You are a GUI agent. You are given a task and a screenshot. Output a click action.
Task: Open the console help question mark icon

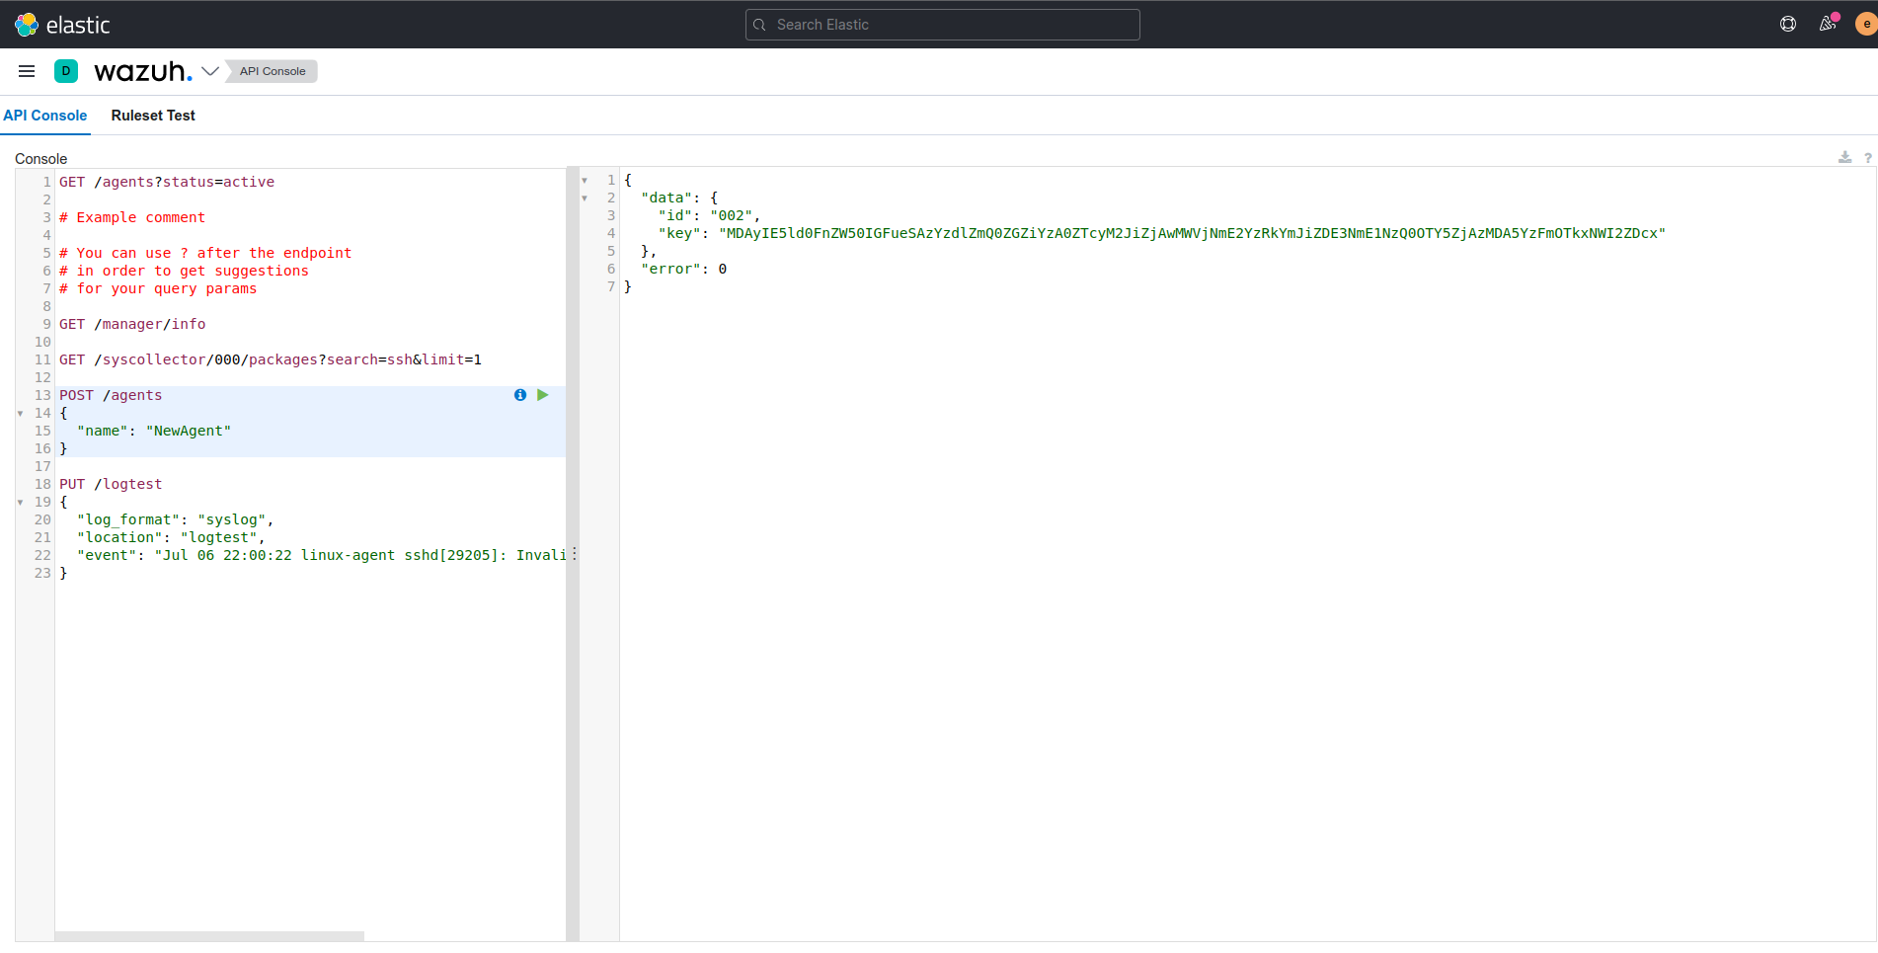[1867, 158]
